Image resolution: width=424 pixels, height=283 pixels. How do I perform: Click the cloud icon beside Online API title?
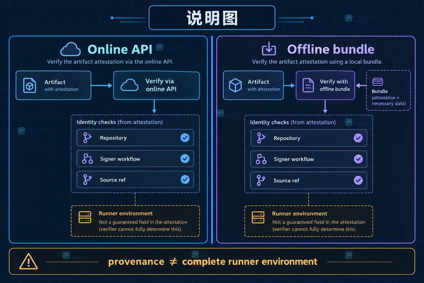click(70, 49)
